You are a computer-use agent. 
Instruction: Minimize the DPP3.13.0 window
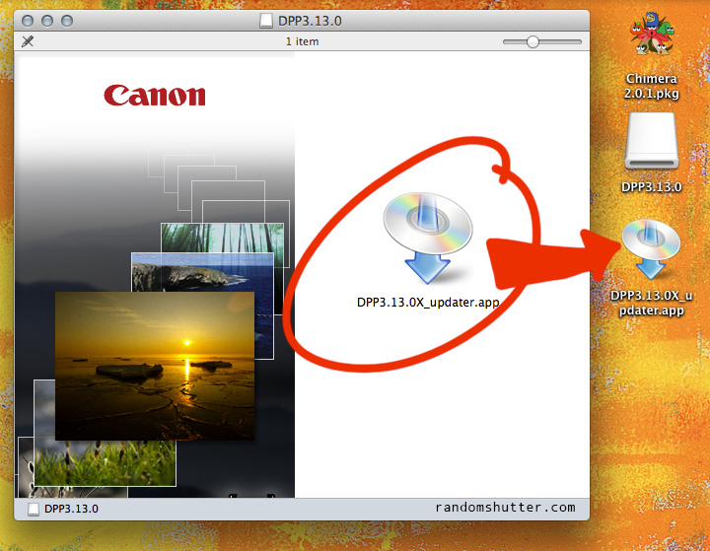coord(47,21)
